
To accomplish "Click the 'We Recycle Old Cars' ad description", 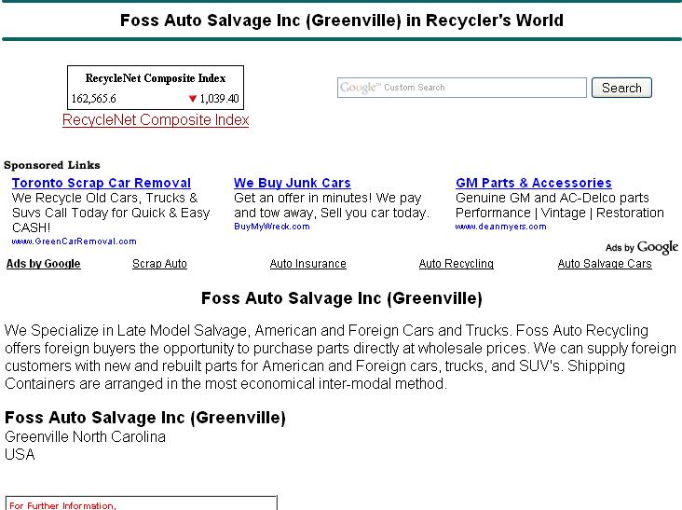I will point(111,213).
